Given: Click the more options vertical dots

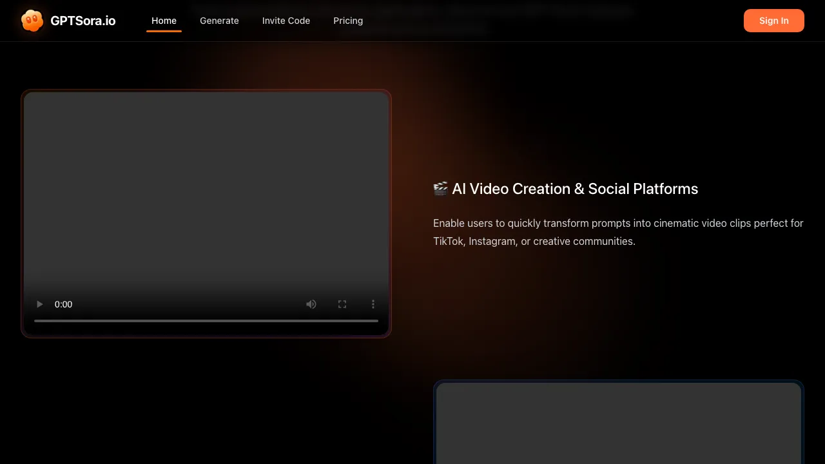Looking at the screenshot, I should point(373,304).
